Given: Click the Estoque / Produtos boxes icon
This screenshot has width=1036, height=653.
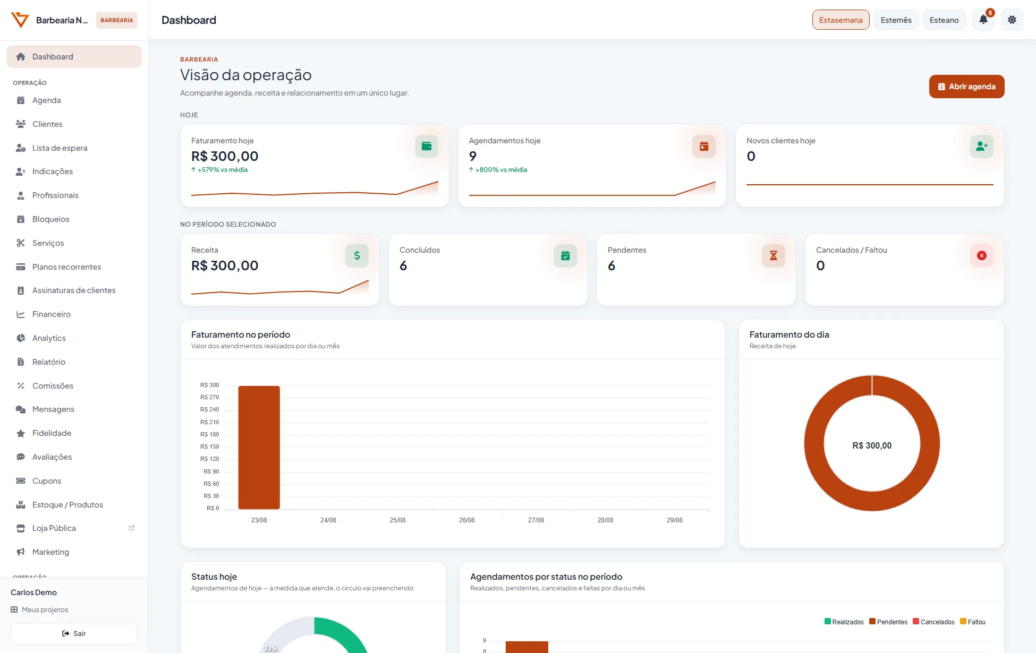Looking at the screenshot, I should coord(21,505).
